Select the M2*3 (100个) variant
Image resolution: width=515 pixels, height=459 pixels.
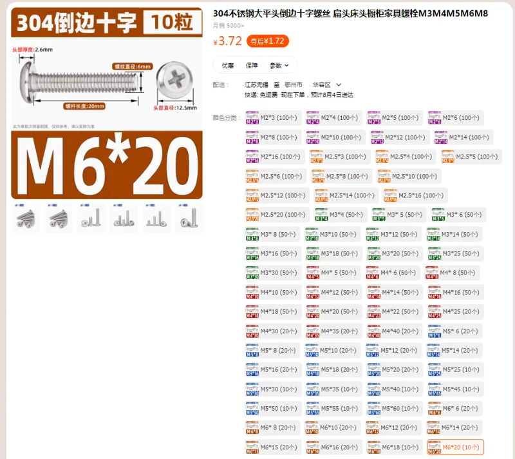coord(273,118)
